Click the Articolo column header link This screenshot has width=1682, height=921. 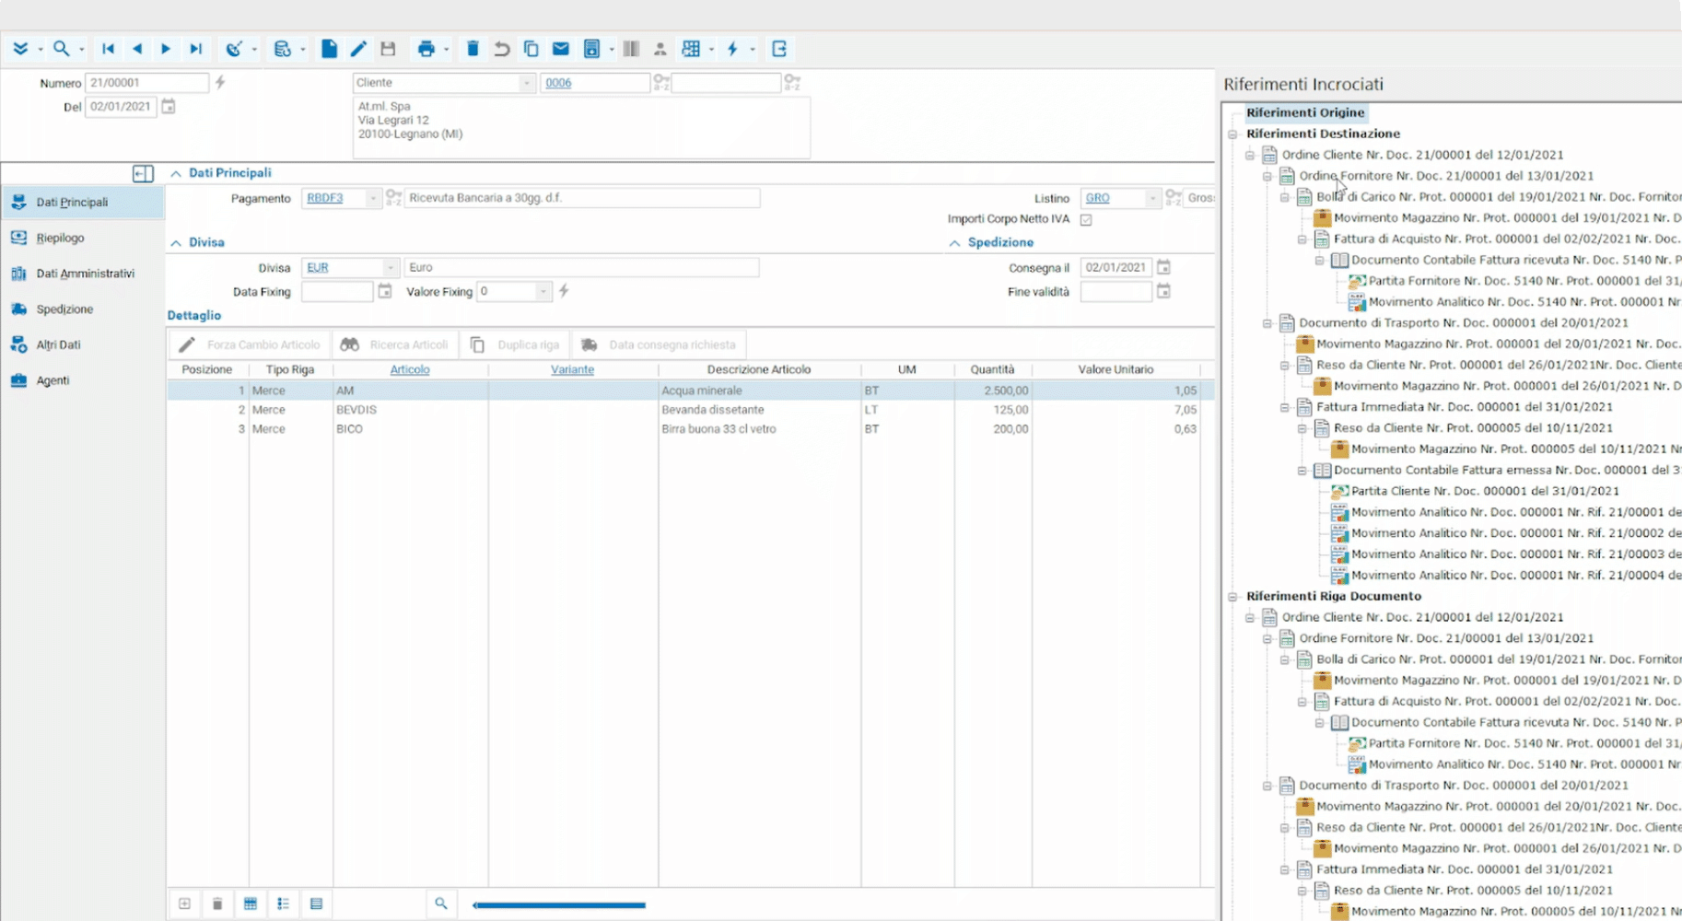pos(410,369)
